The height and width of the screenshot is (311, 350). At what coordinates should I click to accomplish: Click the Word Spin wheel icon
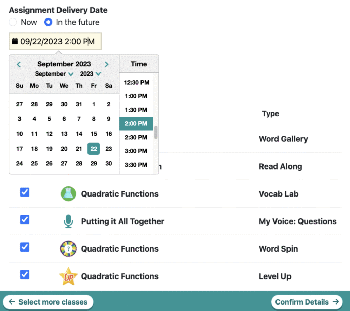pos(68,249)
